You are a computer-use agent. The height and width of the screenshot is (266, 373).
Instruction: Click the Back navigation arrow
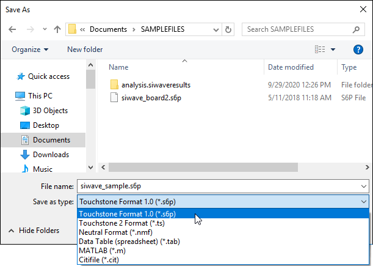tap(12, 29)
